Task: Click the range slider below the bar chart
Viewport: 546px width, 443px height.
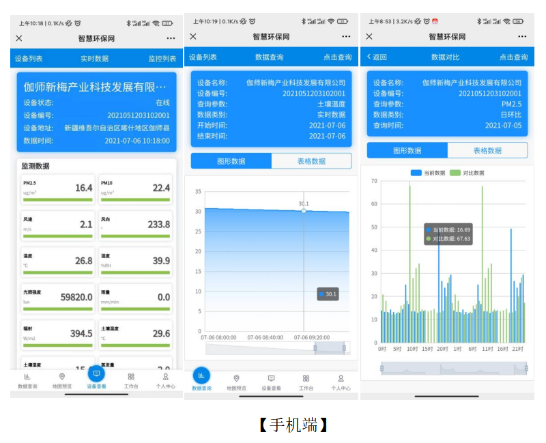Action: pyautogui.click(x=454, y=369)
